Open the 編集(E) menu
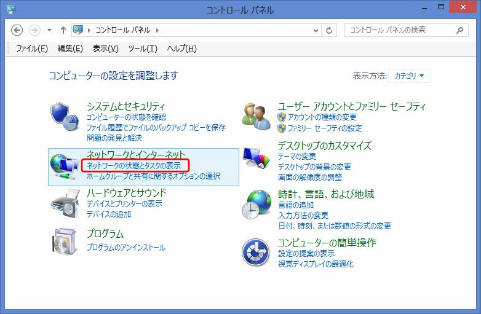This screenshot has width=481, height=314. pyautogui.click(x=70, y=49)
